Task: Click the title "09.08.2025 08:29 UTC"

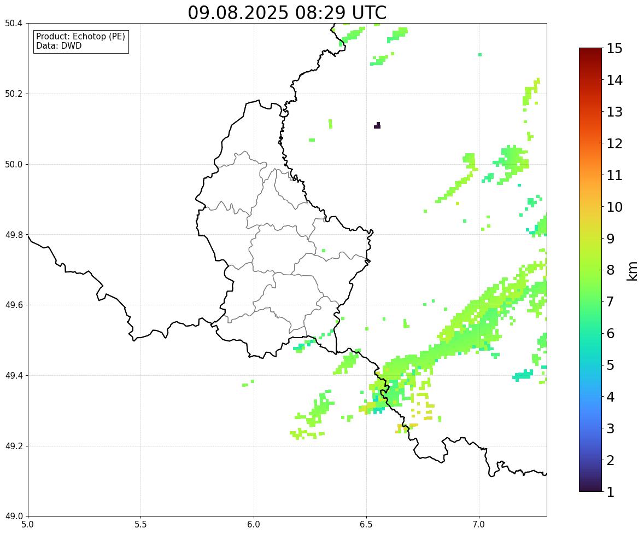Action: [287, 13]
